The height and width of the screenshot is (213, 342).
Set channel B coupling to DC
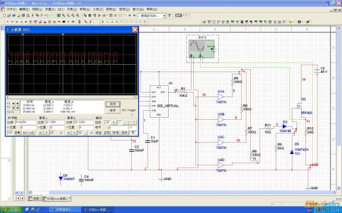(x=80, y=132)
